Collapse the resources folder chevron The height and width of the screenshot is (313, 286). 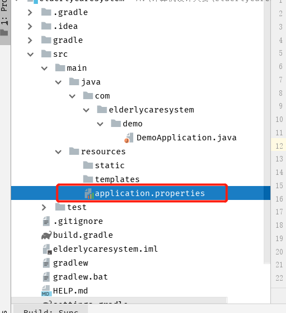click(x=58, y=152)
